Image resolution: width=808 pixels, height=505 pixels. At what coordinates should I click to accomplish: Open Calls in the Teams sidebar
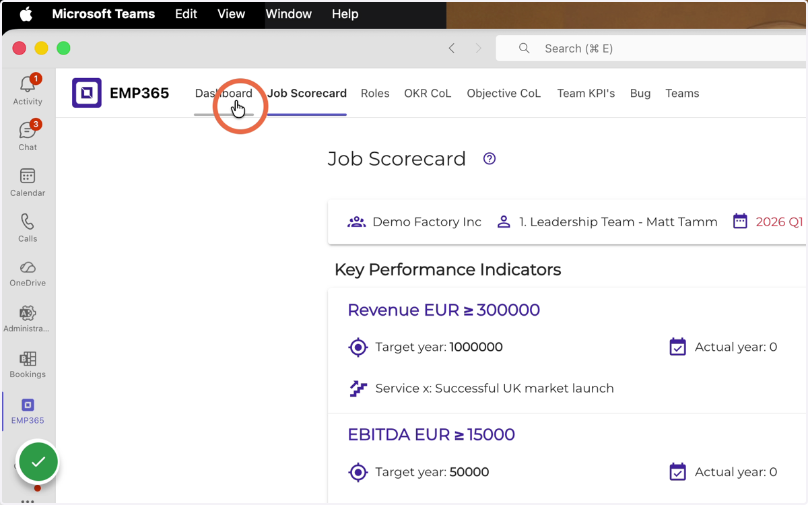click(28, 228)
